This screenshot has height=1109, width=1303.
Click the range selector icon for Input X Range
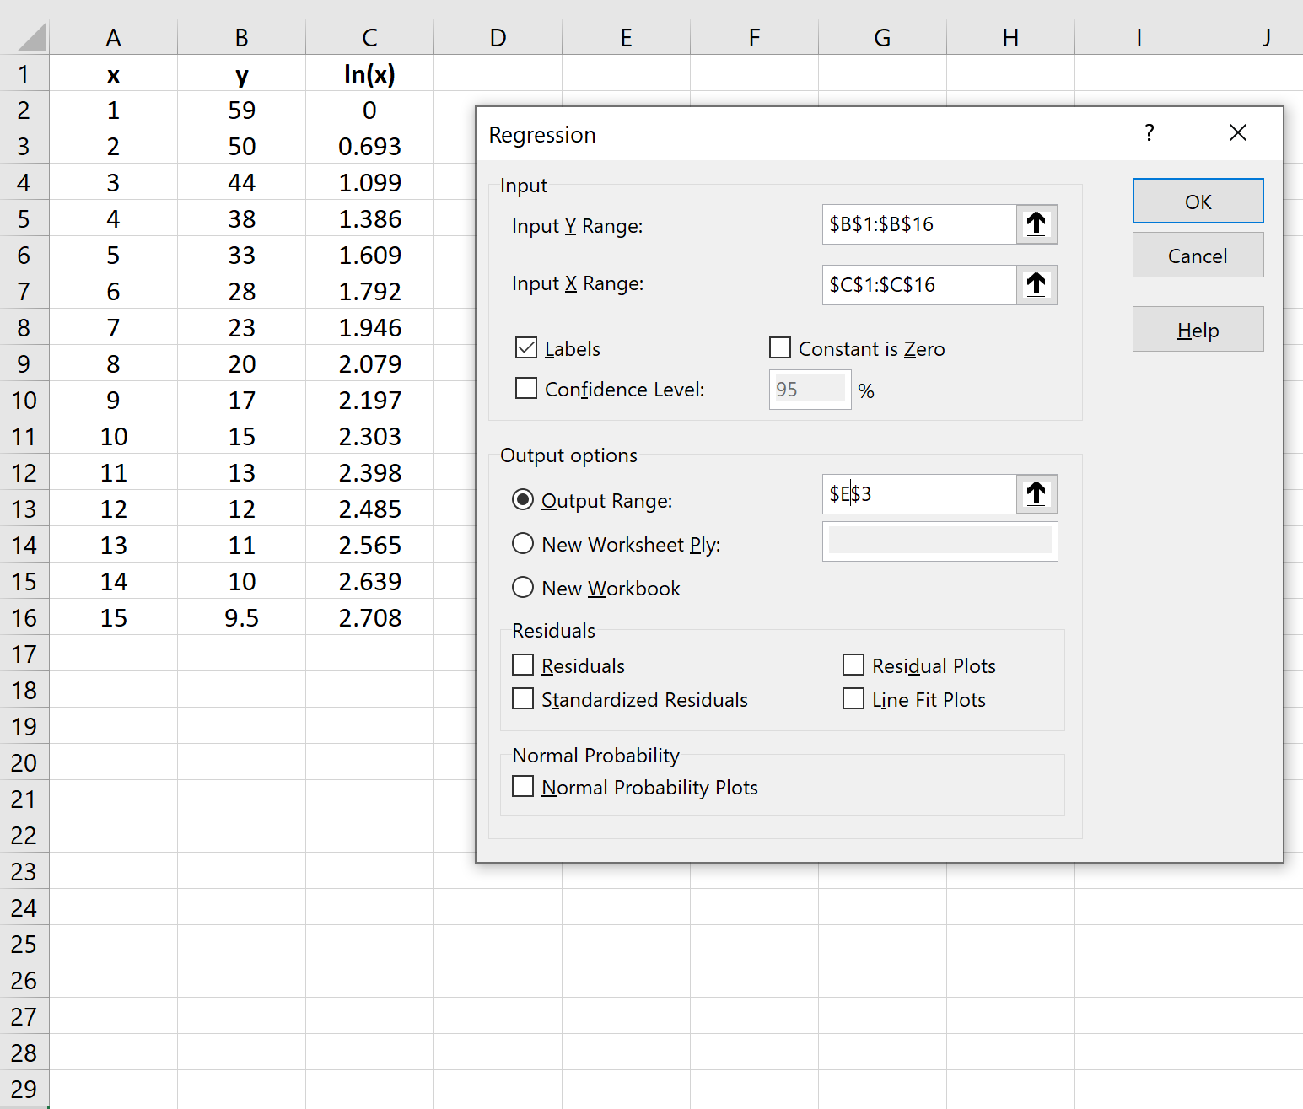click(1036, 285)
